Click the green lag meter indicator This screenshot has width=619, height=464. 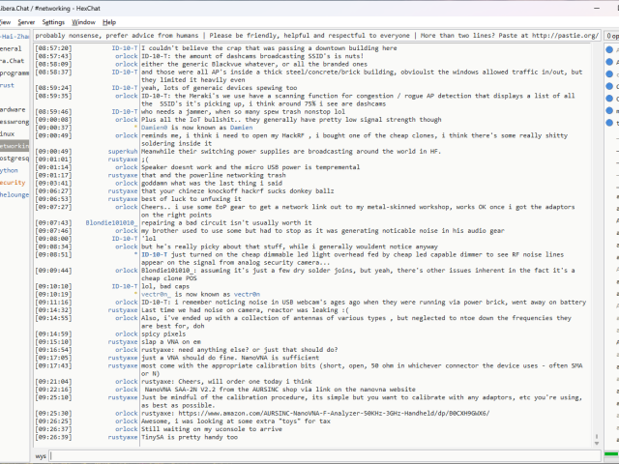pos(611,454)
